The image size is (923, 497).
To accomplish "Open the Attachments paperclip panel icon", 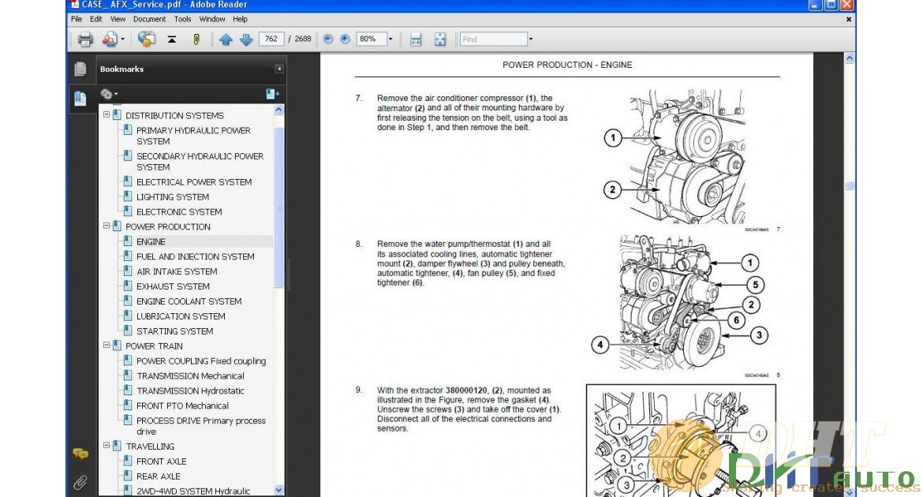I will tap(80, 484).
